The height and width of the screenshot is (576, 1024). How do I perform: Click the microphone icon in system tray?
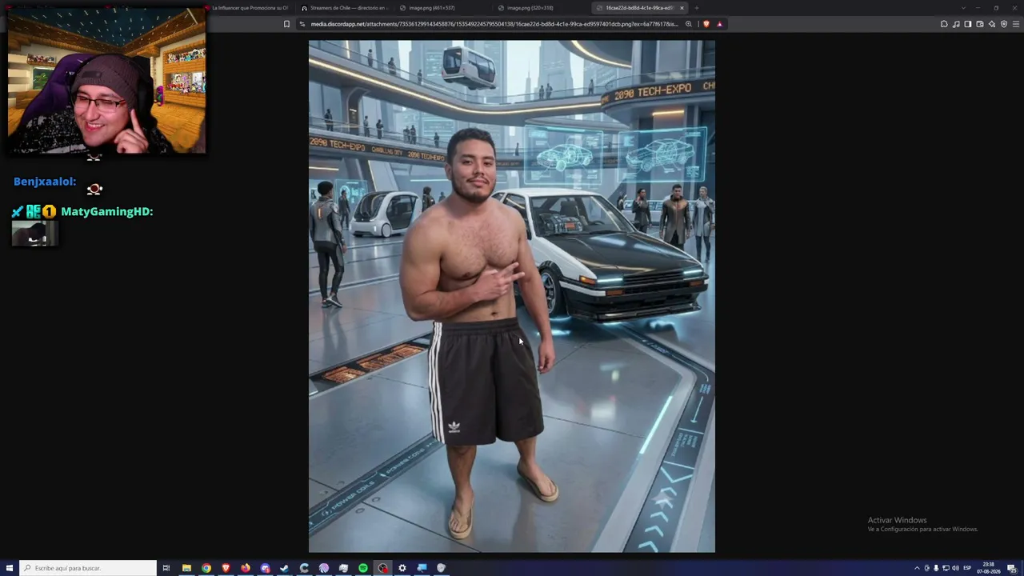(936, 568)
